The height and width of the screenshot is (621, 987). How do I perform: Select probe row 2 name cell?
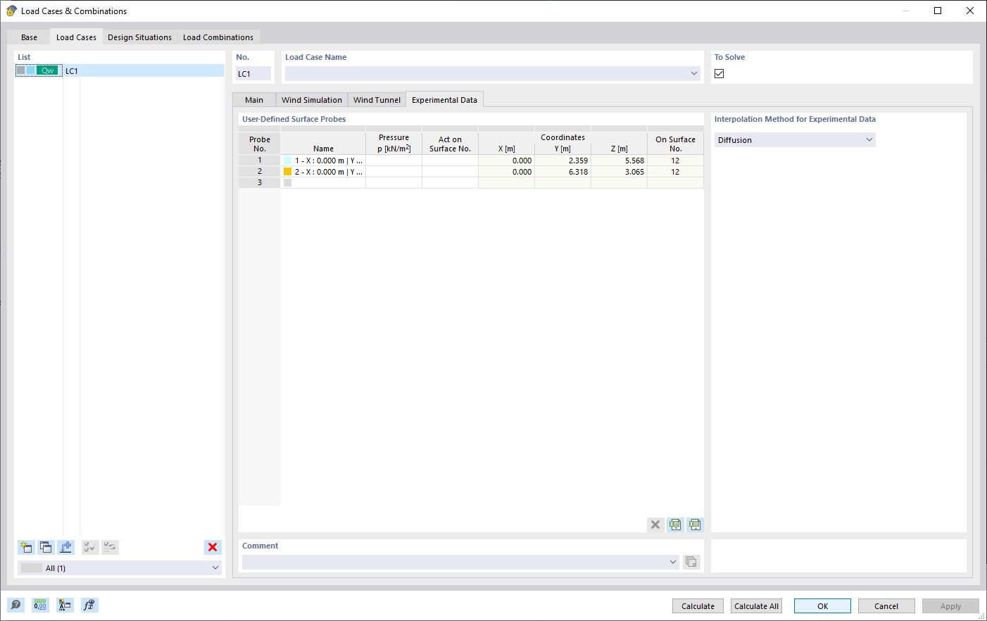(x=323, y=171)
